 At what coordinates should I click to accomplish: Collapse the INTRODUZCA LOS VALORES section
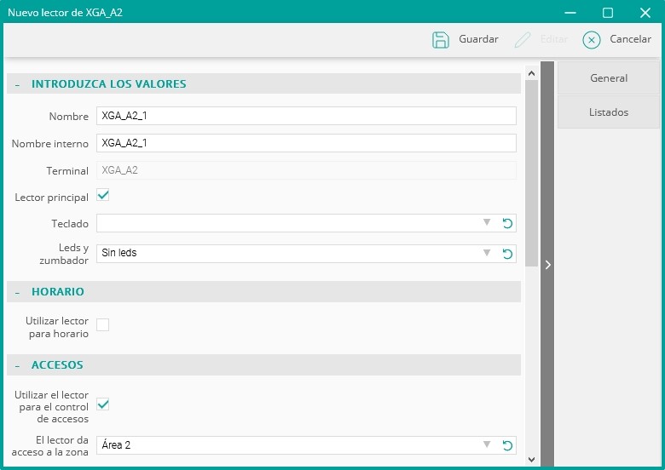(x=17, y=84)
